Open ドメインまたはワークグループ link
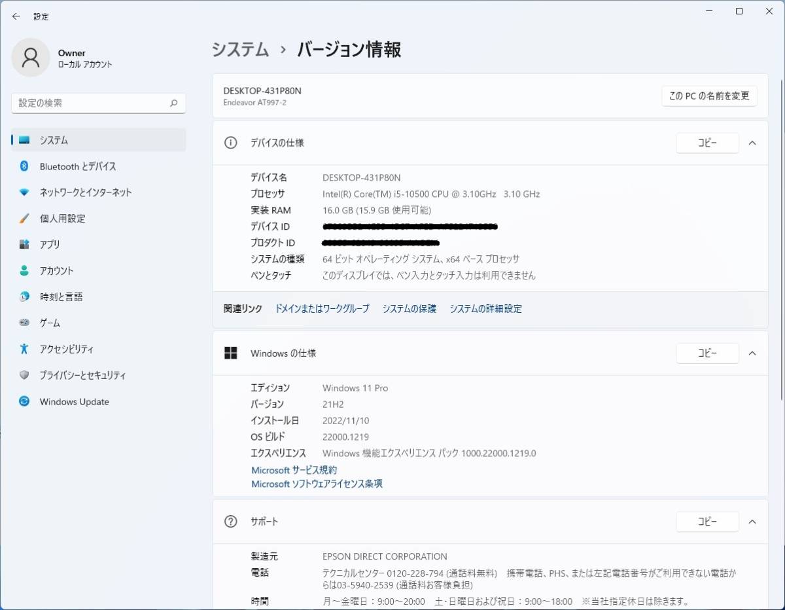The height and width of the screenshot is (610, 785). 323,309
